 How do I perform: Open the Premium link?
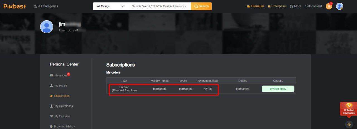(255, 6)
